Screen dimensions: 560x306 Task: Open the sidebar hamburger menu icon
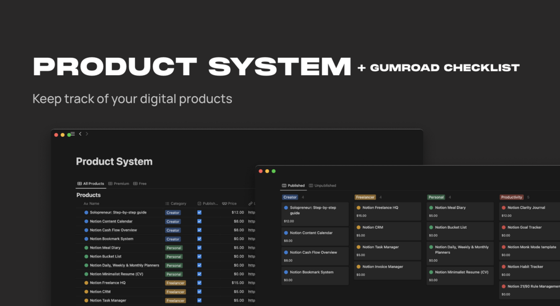[72, 134]
